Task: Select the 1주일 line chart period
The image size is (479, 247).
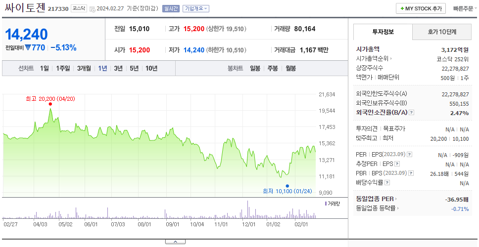Action: tap(63, 68)
